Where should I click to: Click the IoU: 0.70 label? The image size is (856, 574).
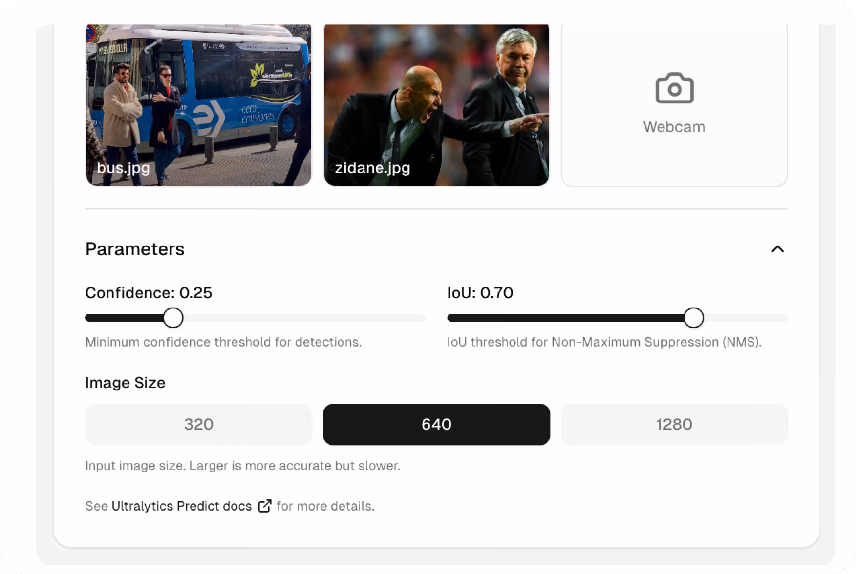[480, 293]
